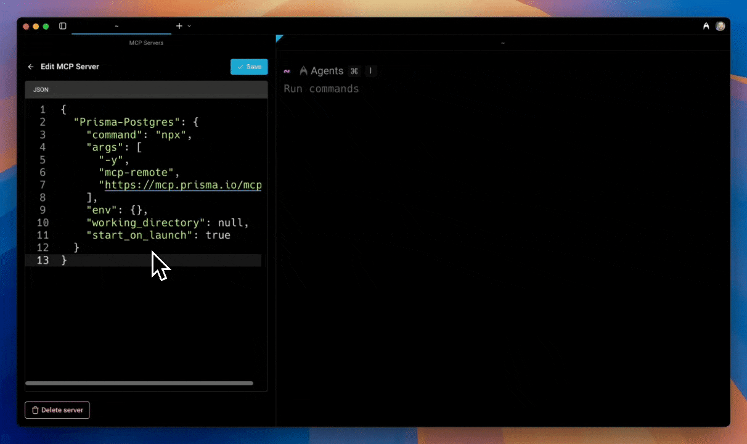Click the back arrow on Edit MCP Server
The width and height of the screenshot is (747, 444).
pos(31,67)
